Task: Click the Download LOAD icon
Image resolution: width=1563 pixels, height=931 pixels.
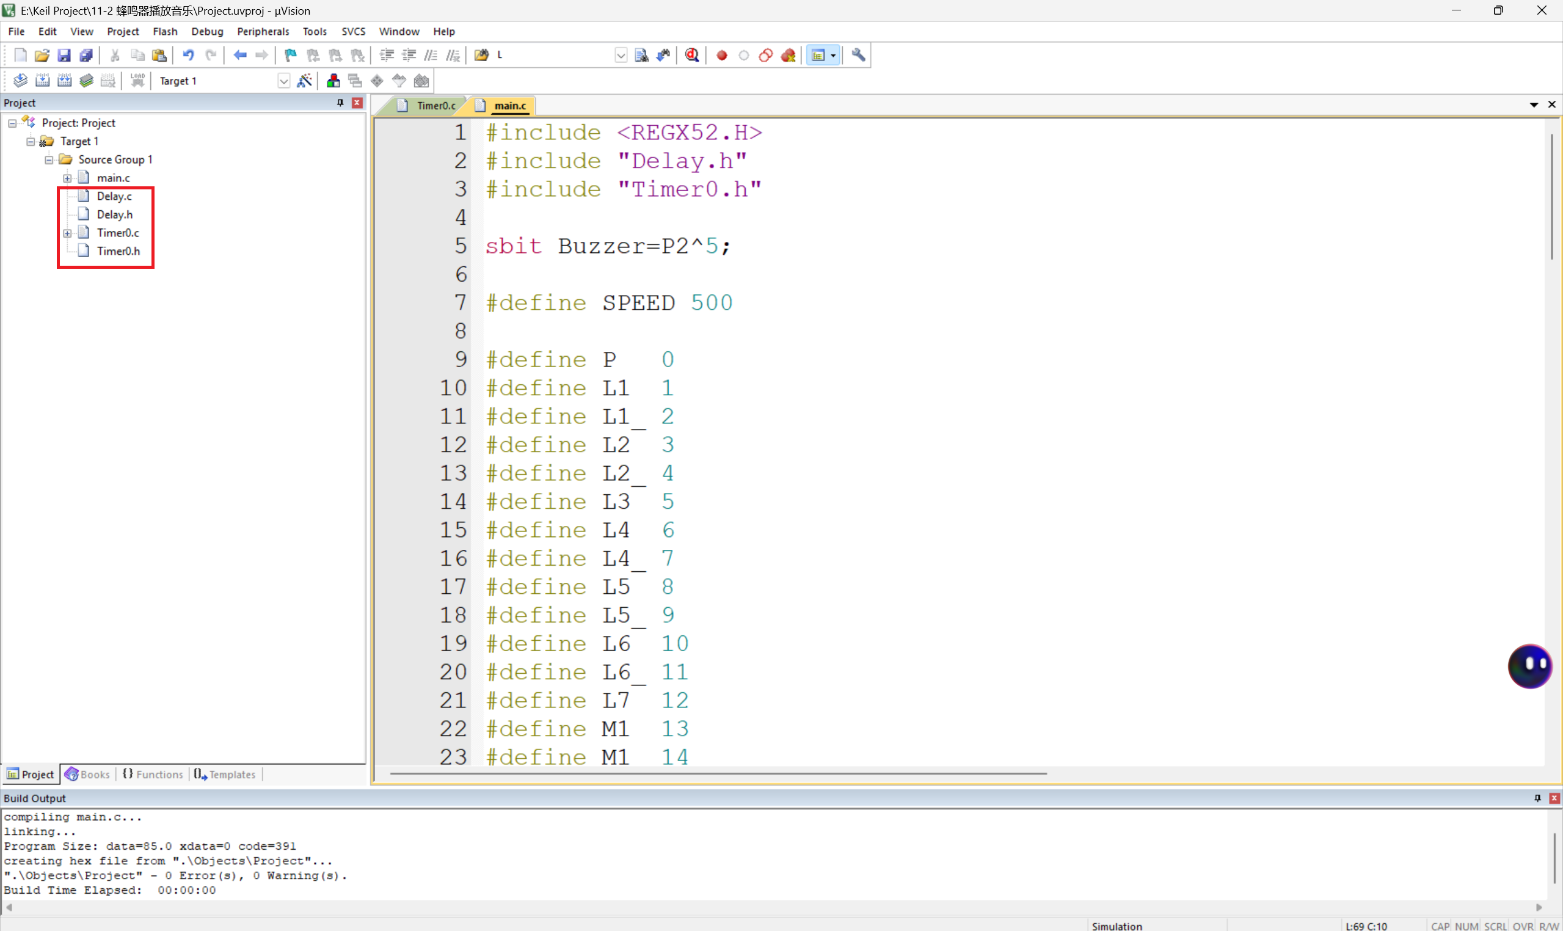Action: pyautogui.click(x=137, y=81)
